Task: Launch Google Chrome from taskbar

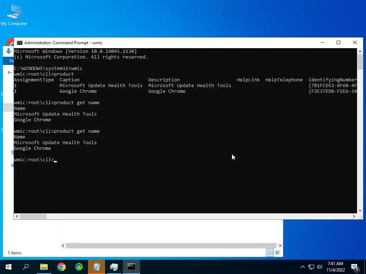Action: (61, 267)
